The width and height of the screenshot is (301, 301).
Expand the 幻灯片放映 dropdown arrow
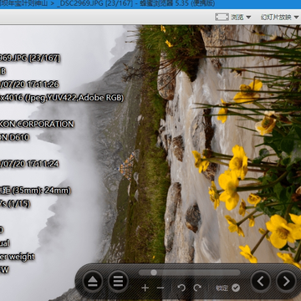click(296, 18)
